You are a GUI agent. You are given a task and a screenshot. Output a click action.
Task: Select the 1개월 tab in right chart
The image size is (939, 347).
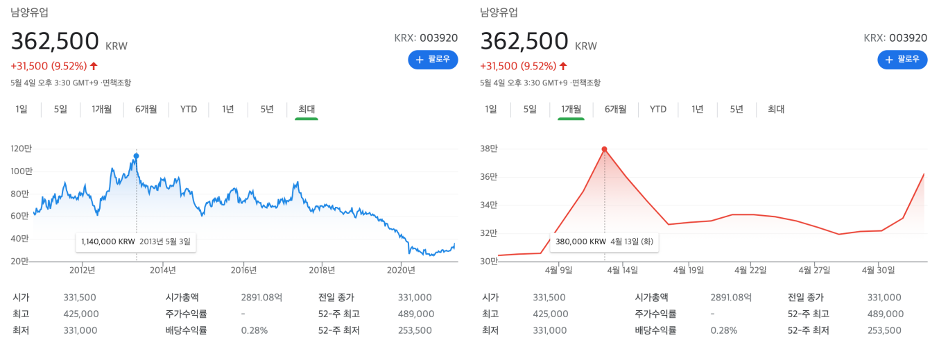(571, 109)
